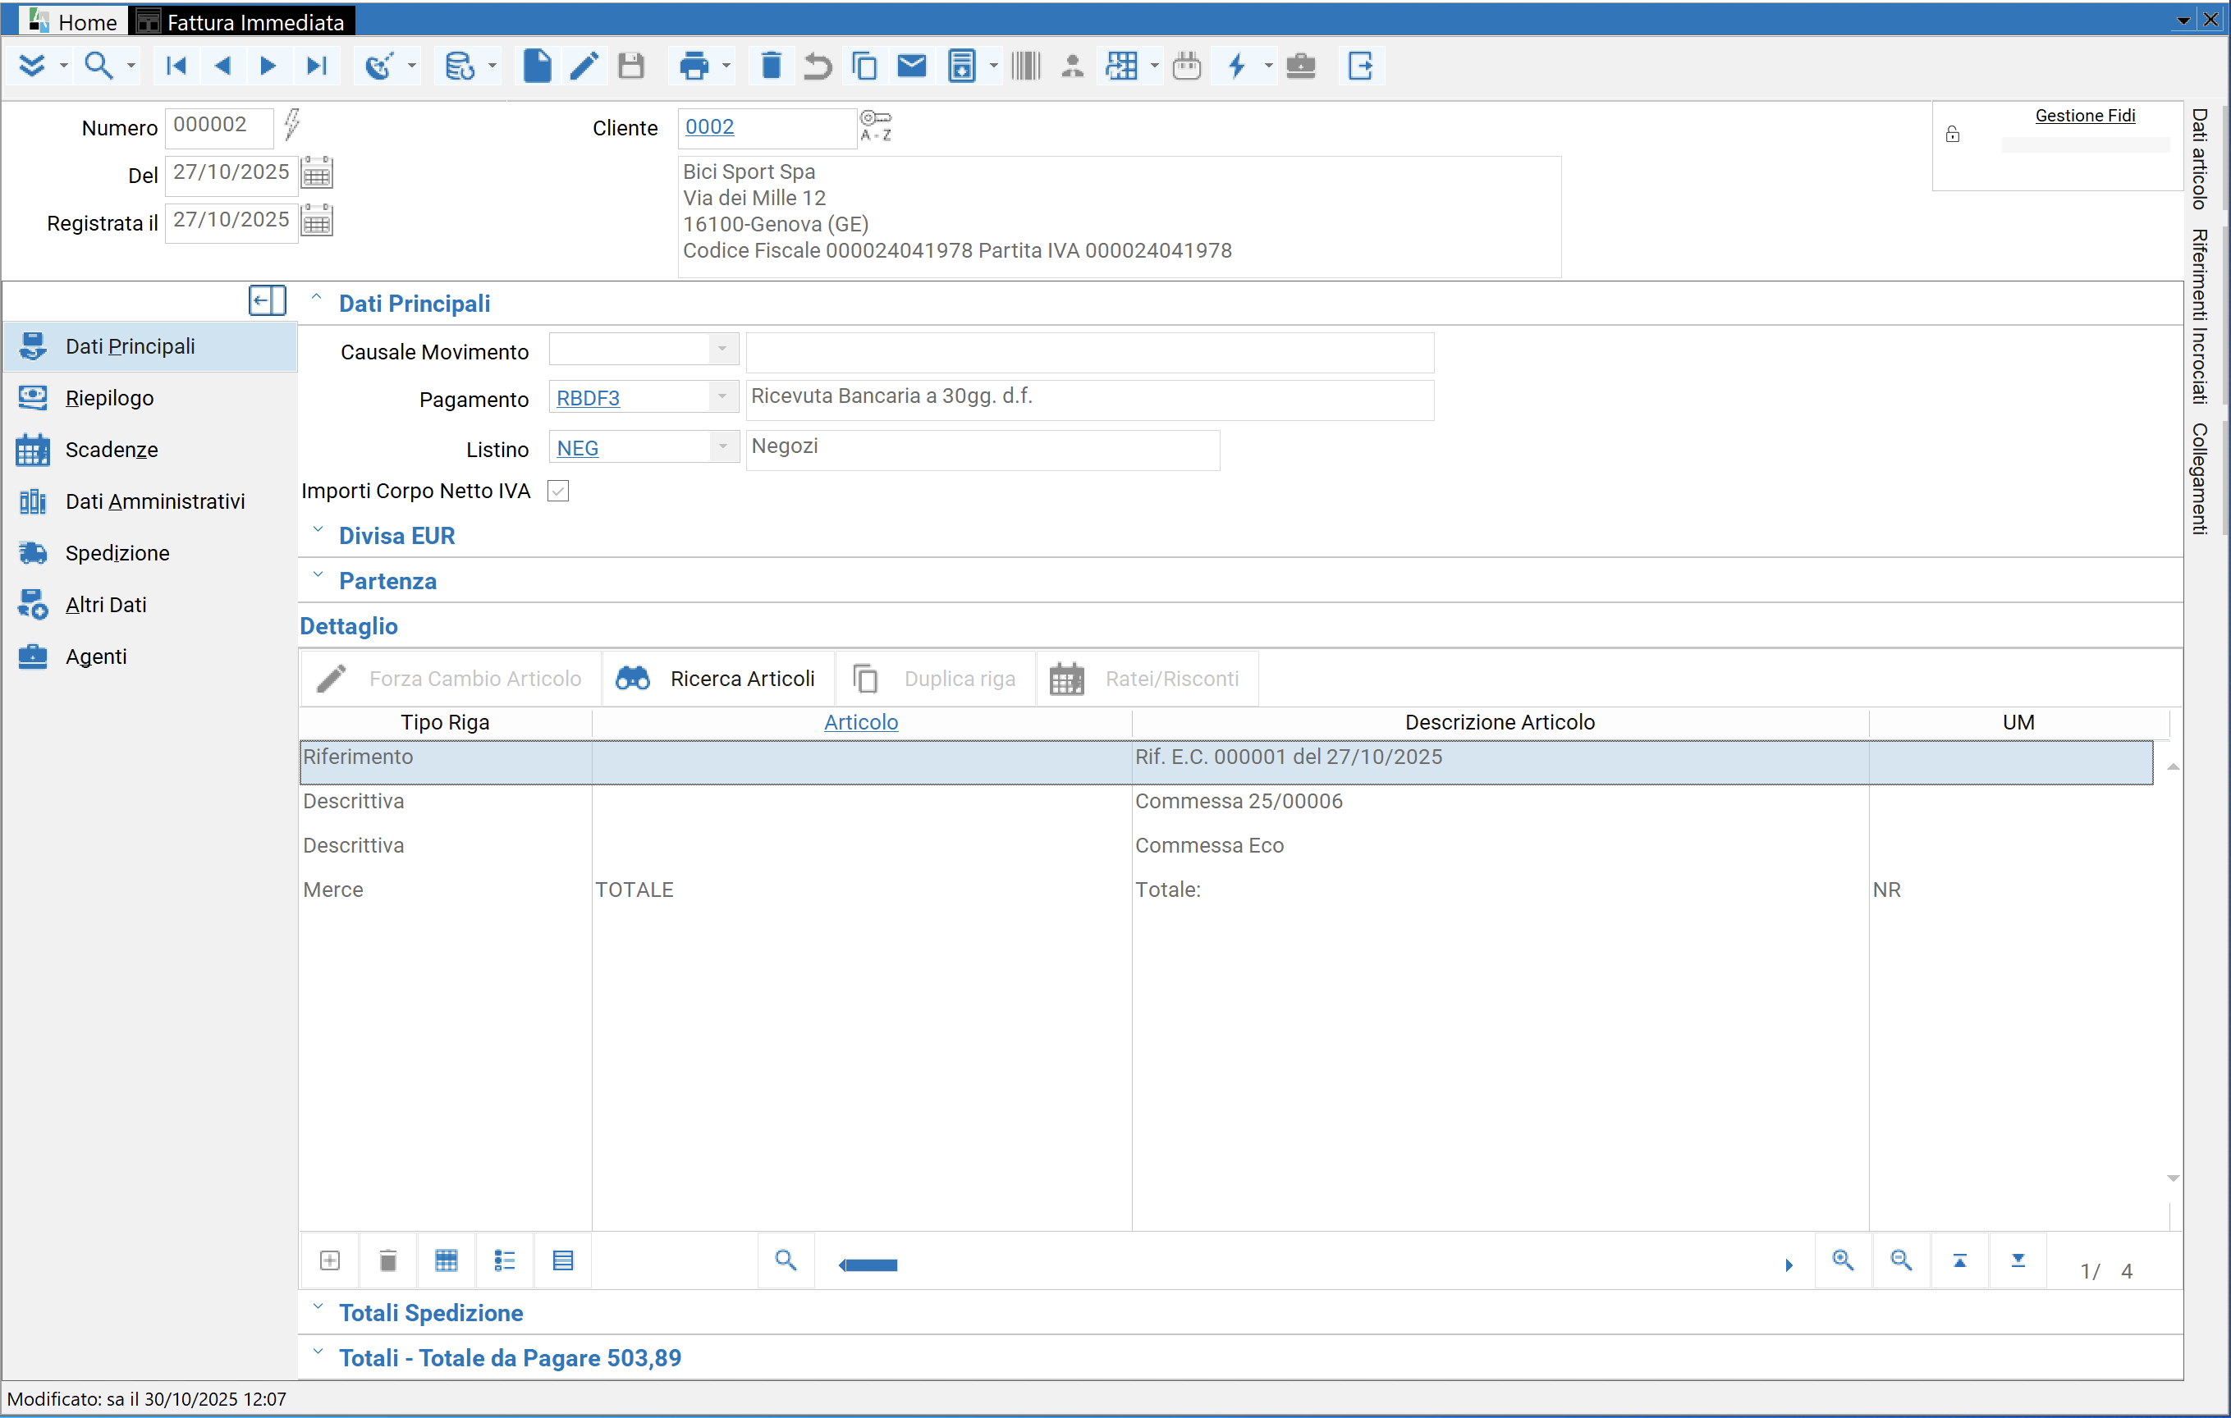Open calendar picker next to Registrata il
The width and height of the screenshot is (2231, 1418).
point(317,222)
